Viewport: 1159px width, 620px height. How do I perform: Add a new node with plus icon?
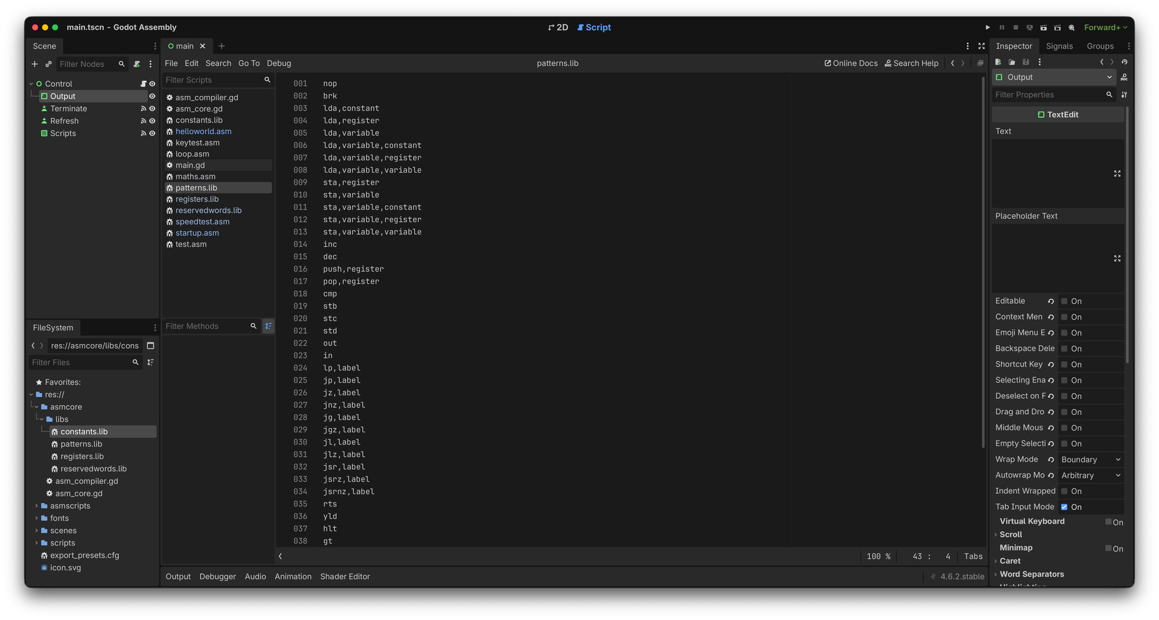[34, 64]
